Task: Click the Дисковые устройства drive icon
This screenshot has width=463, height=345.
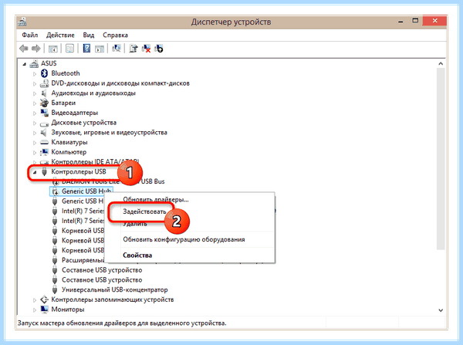Action: tap(44, 123)
